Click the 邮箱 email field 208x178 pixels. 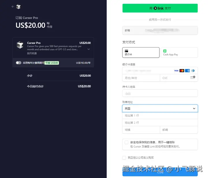pos(160,30)
